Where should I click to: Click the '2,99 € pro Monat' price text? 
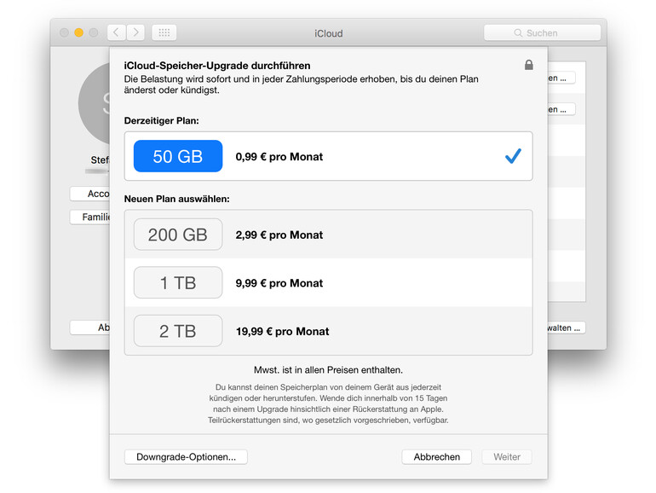[x=279, y=235]
